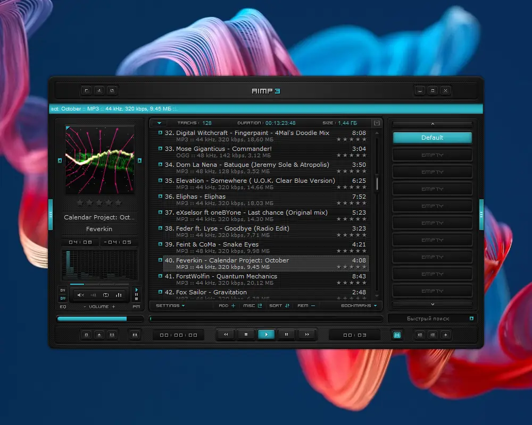Click the playlist queue arrow icon bottom right
Image resolution: width=532 pixels, height=425 pixels.
point(446,335)
